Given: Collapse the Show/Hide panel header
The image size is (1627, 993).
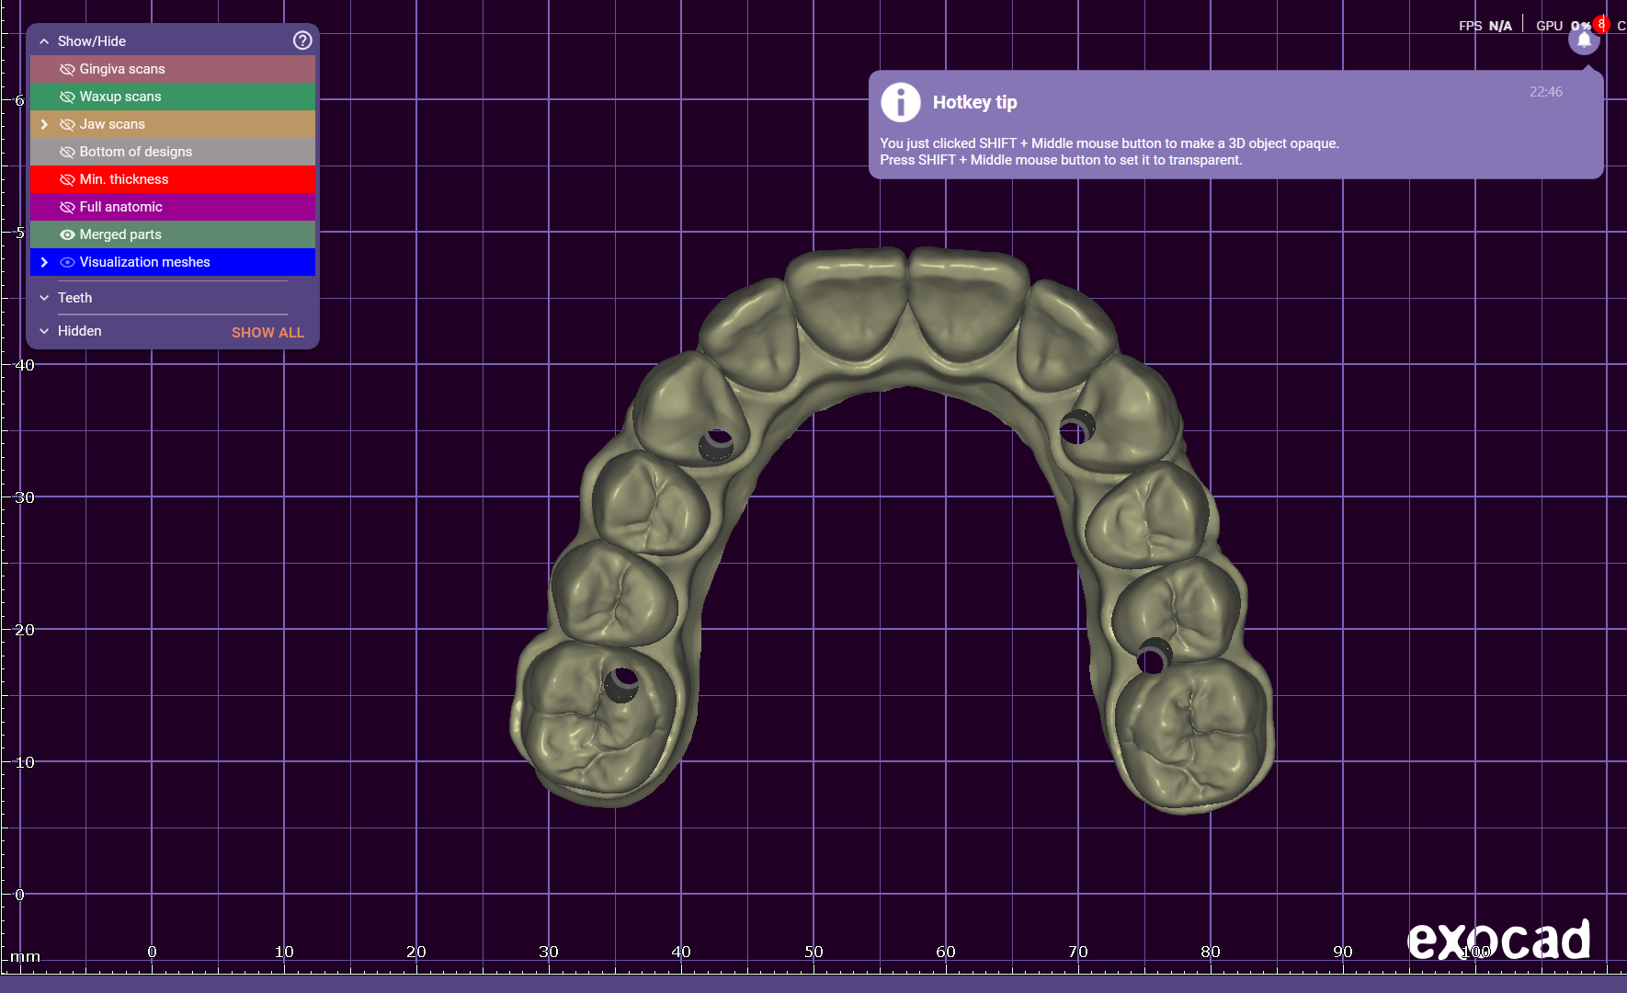Looking at the screenshot, I should (44, 41).
